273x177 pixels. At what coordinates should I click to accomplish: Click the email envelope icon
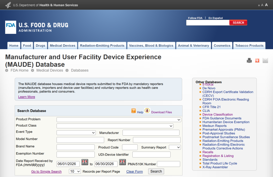[x=265, y=61]
